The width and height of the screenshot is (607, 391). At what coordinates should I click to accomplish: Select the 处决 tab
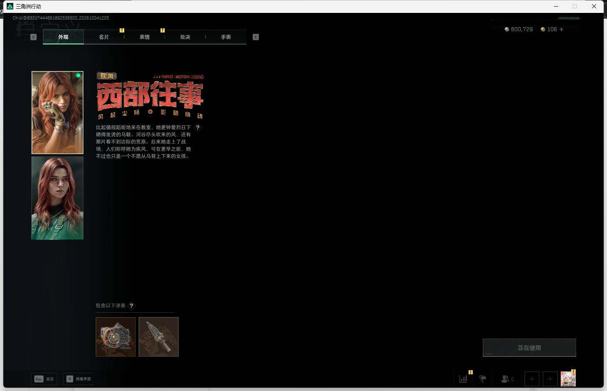(185, 37)
